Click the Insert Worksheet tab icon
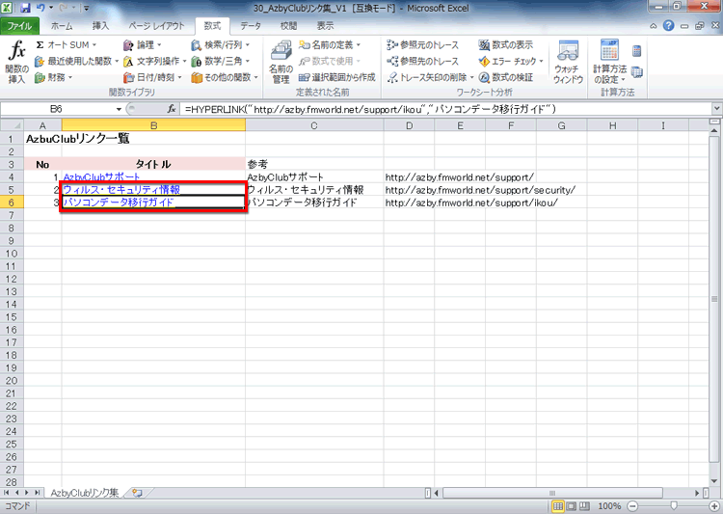The width and height of the screenshot is (723, 514). [x=137, y=493]
